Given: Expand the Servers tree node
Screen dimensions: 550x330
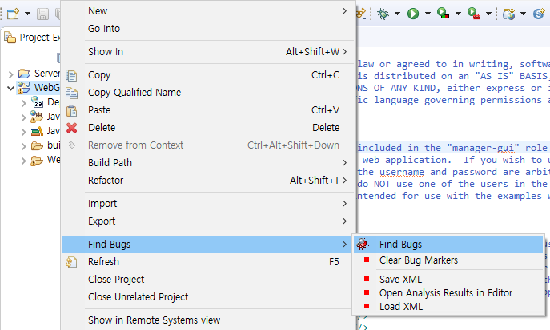Looking at the screenshot, I should tap(10, 74).
